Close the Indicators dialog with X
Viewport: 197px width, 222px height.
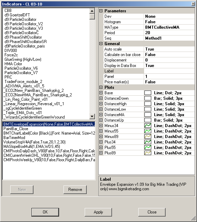pyautogui.click(x=193, y=4)
